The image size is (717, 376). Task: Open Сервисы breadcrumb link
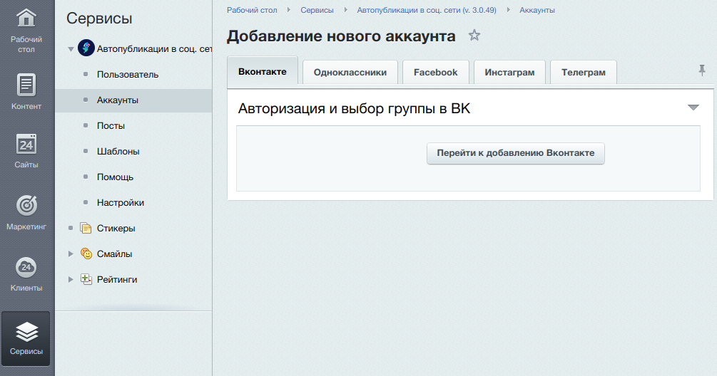pyautogui.click(x=317, y=10)
